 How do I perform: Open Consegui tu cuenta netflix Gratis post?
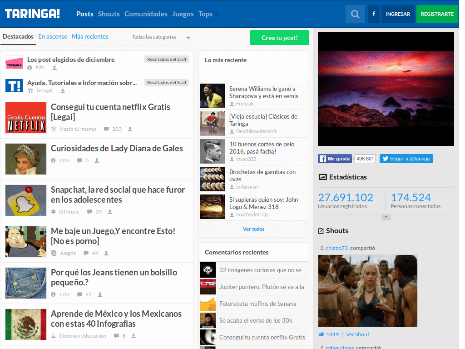pos(111,112)
